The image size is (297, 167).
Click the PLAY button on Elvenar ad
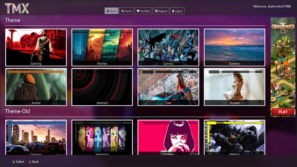tap(283, 112)
